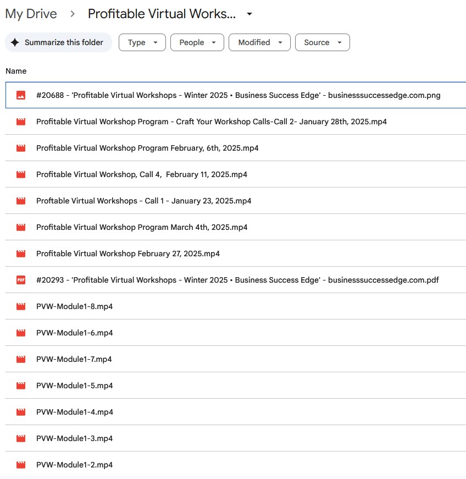Screen dimensions: 466x479
Task: Click the image icon of file #20688 PNG
Action: [21, 95]
